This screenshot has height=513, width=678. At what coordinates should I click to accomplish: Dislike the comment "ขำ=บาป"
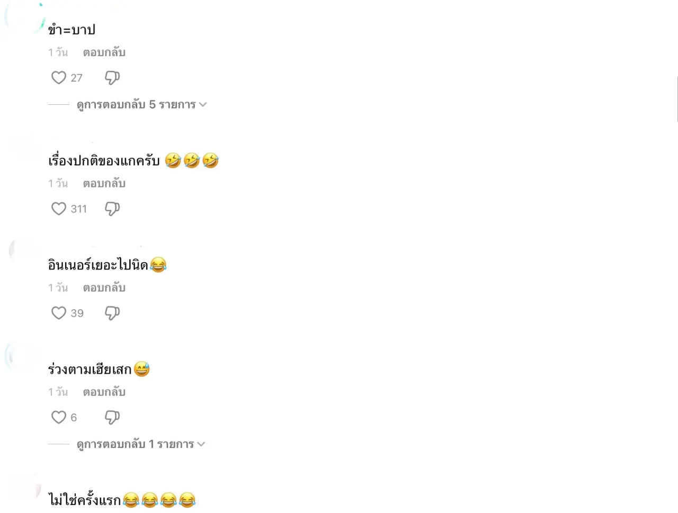click(x=112, y=78)
